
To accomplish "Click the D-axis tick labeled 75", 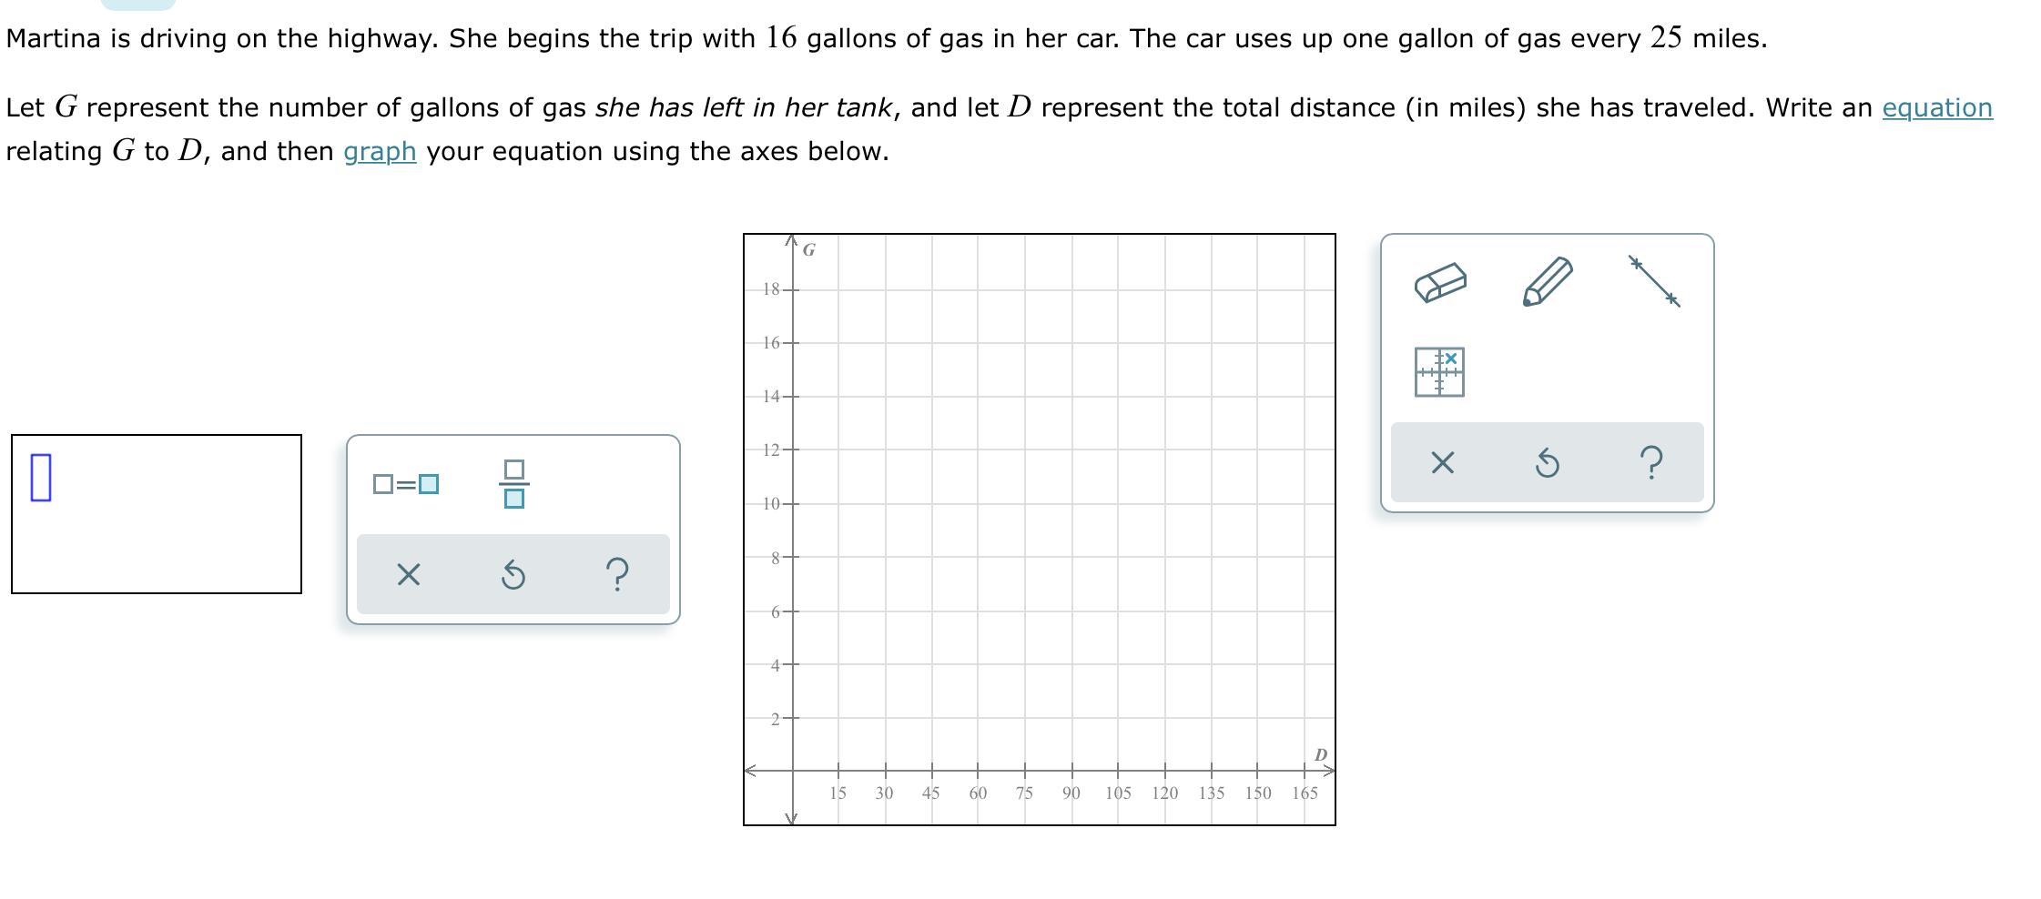I will coord(1024,793).
